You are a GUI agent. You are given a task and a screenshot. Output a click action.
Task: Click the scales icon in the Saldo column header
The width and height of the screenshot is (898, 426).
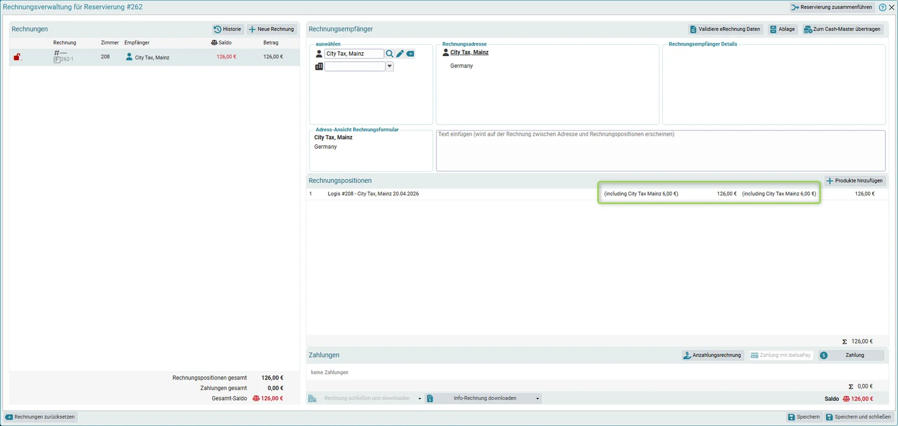click(x=214, y=43)
